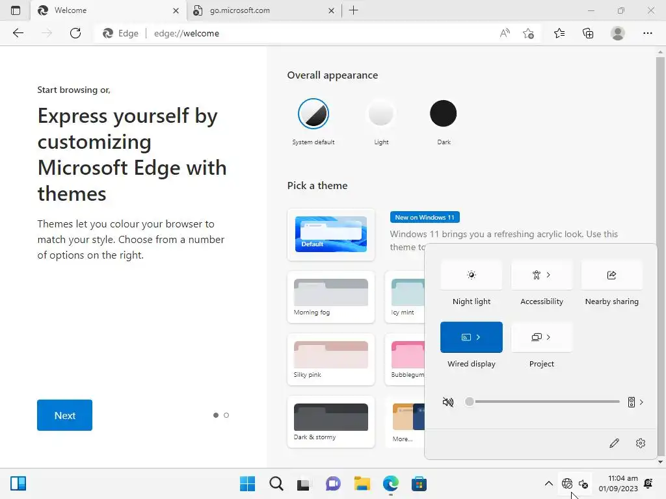The image size is (666, 499).
Task: Expand the Accessibility options chevron
Action: pyautogui.click(x=548, y=275)
